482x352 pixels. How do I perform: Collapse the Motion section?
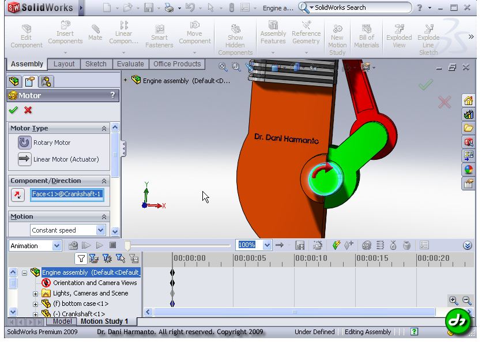click(x=104, y=216)
